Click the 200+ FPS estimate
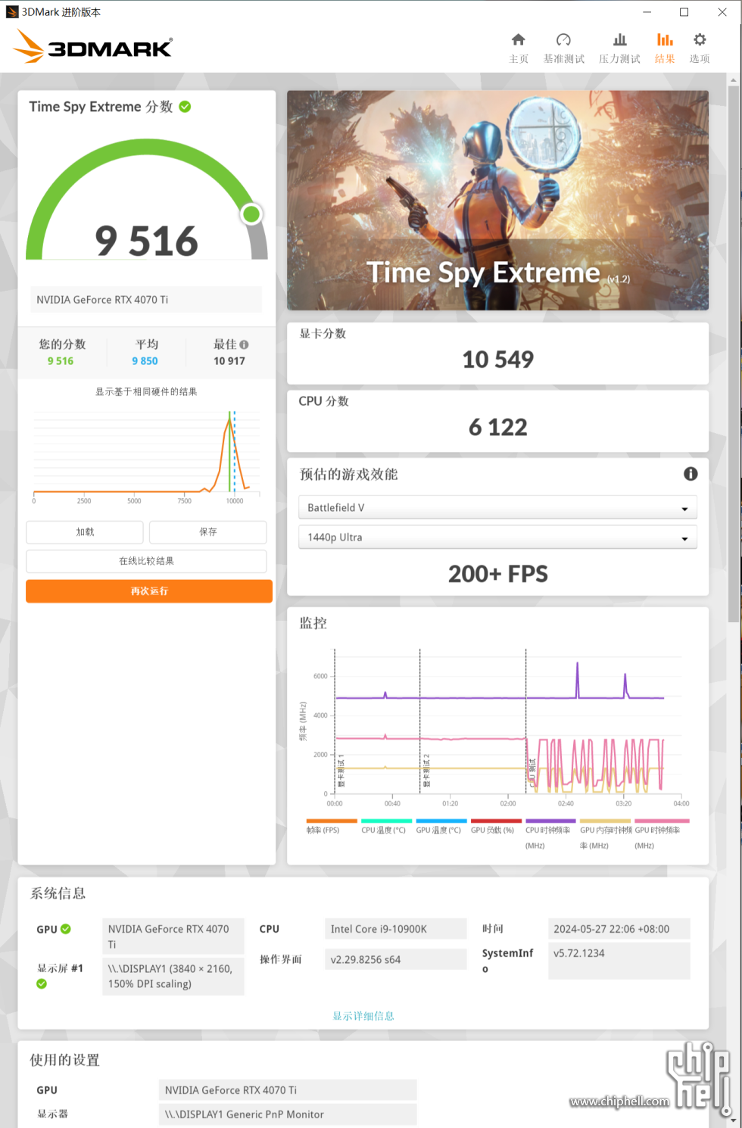This screenshot has height=1128, width=742. coord(497,574)
